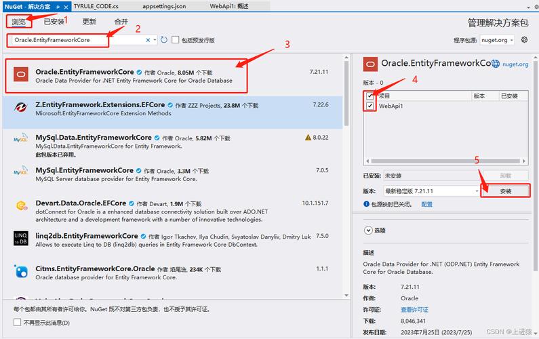Click the info icon for package source mapping

tap(366, 204)
